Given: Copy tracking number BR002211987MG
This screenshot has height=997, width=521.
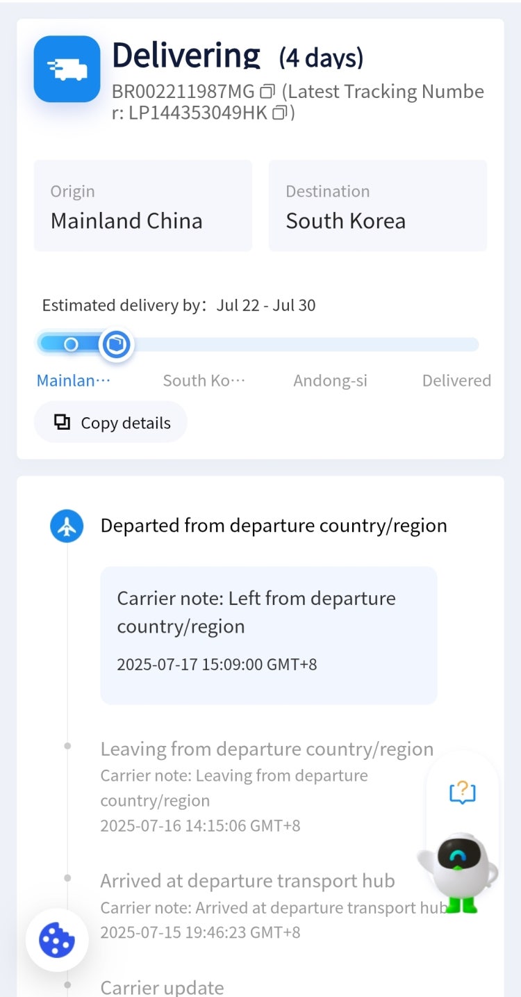Looking at the screenshot, I should click(x=267, y=92).
